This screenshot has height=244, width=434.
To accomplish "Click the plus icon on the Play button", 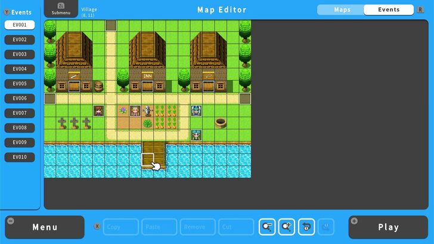I will click(354, 221).
